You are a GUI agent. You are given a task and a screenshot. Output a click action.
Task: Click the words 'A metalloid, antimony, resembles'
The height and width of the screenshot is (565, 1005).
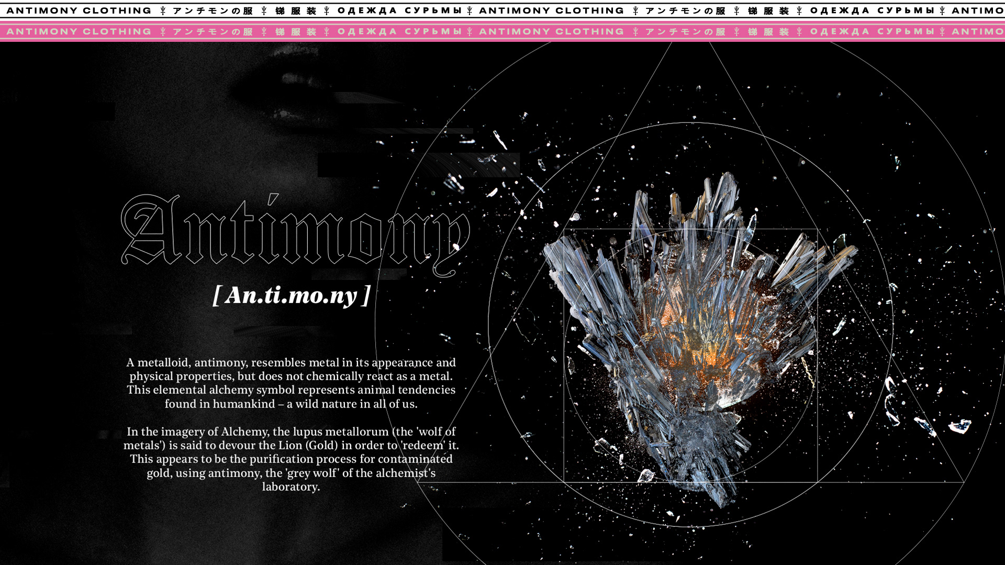click(216, 363)
